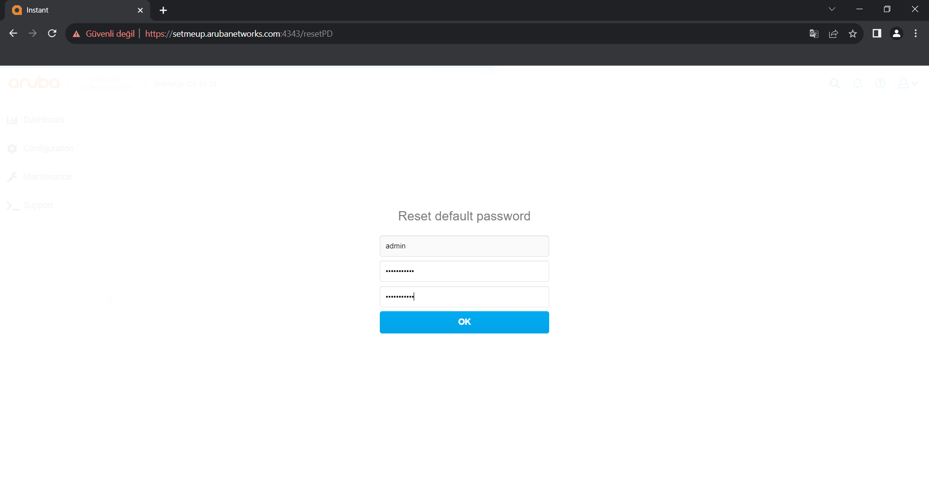Click the 'Güvenli değil' security warning
The width and height of the screenshot is (929, 492).
(104, 33)
